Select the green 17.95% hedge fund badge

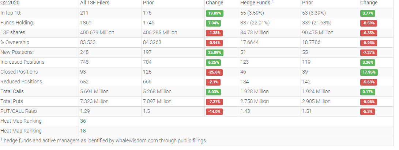369,72
